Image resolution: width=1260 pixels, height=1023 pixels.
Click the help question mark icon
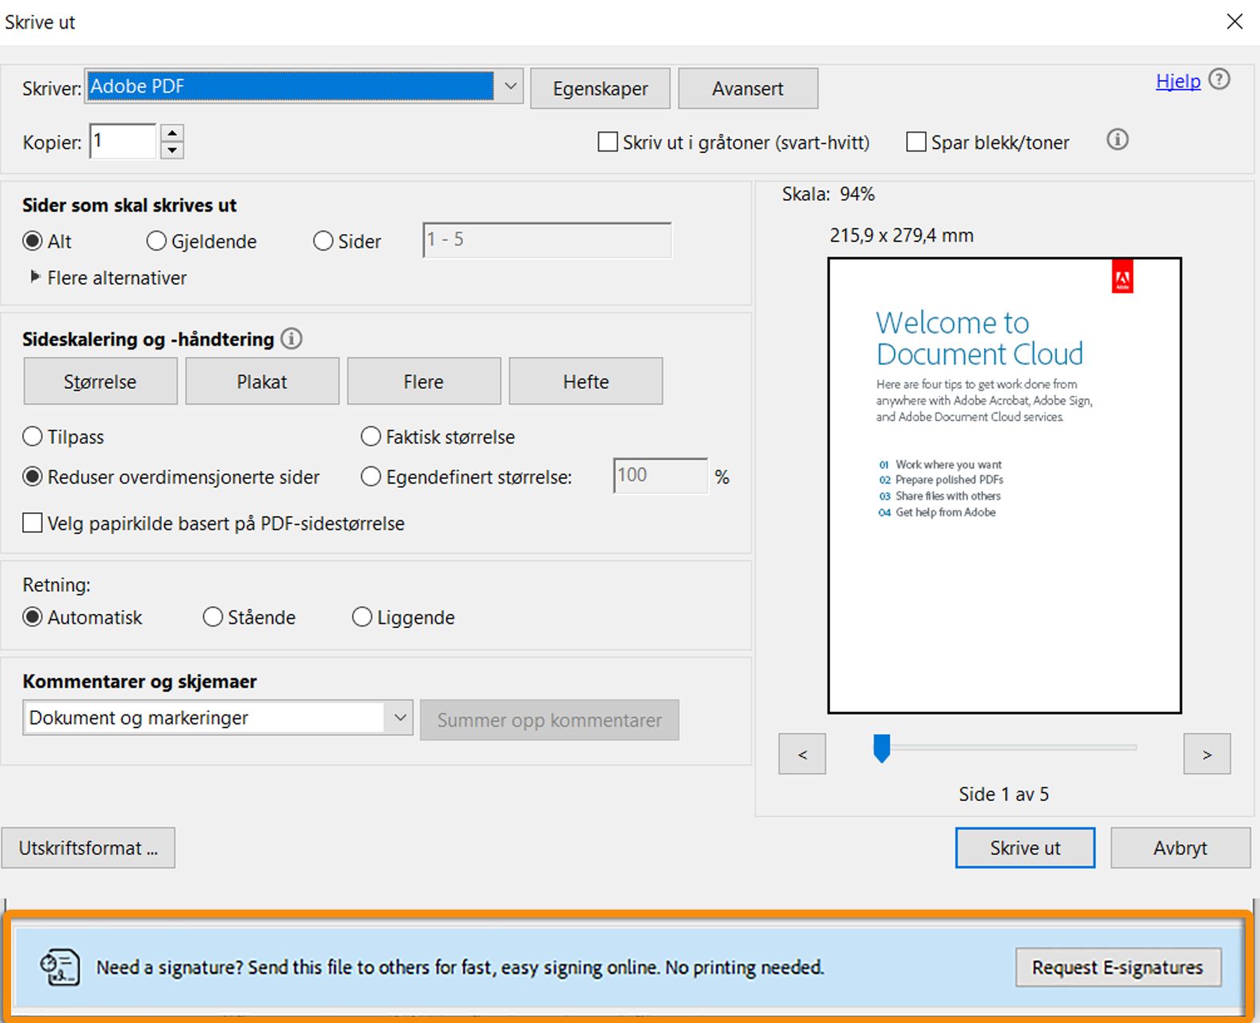pyautogui.click(x=1220, y=79)
